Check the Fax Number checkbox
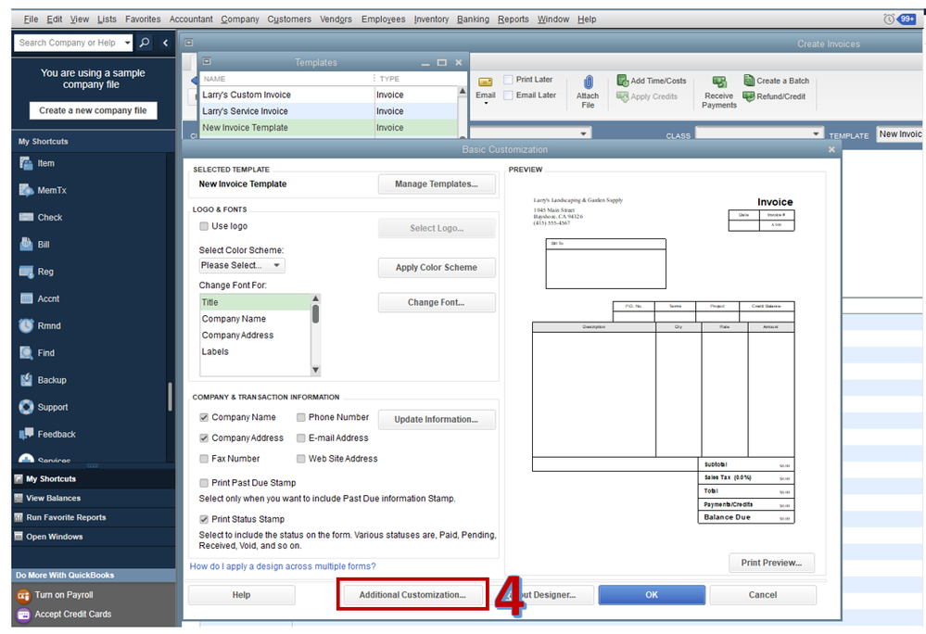The height and width of the screenshot is (634, 926). pos(204,459)
